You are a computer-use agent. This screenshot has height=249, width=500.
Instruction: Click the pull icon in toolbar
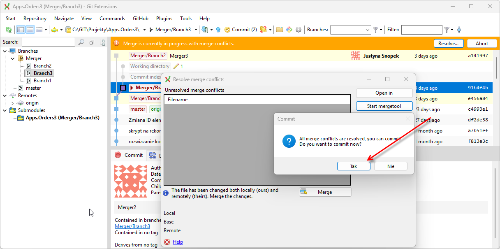205,30
